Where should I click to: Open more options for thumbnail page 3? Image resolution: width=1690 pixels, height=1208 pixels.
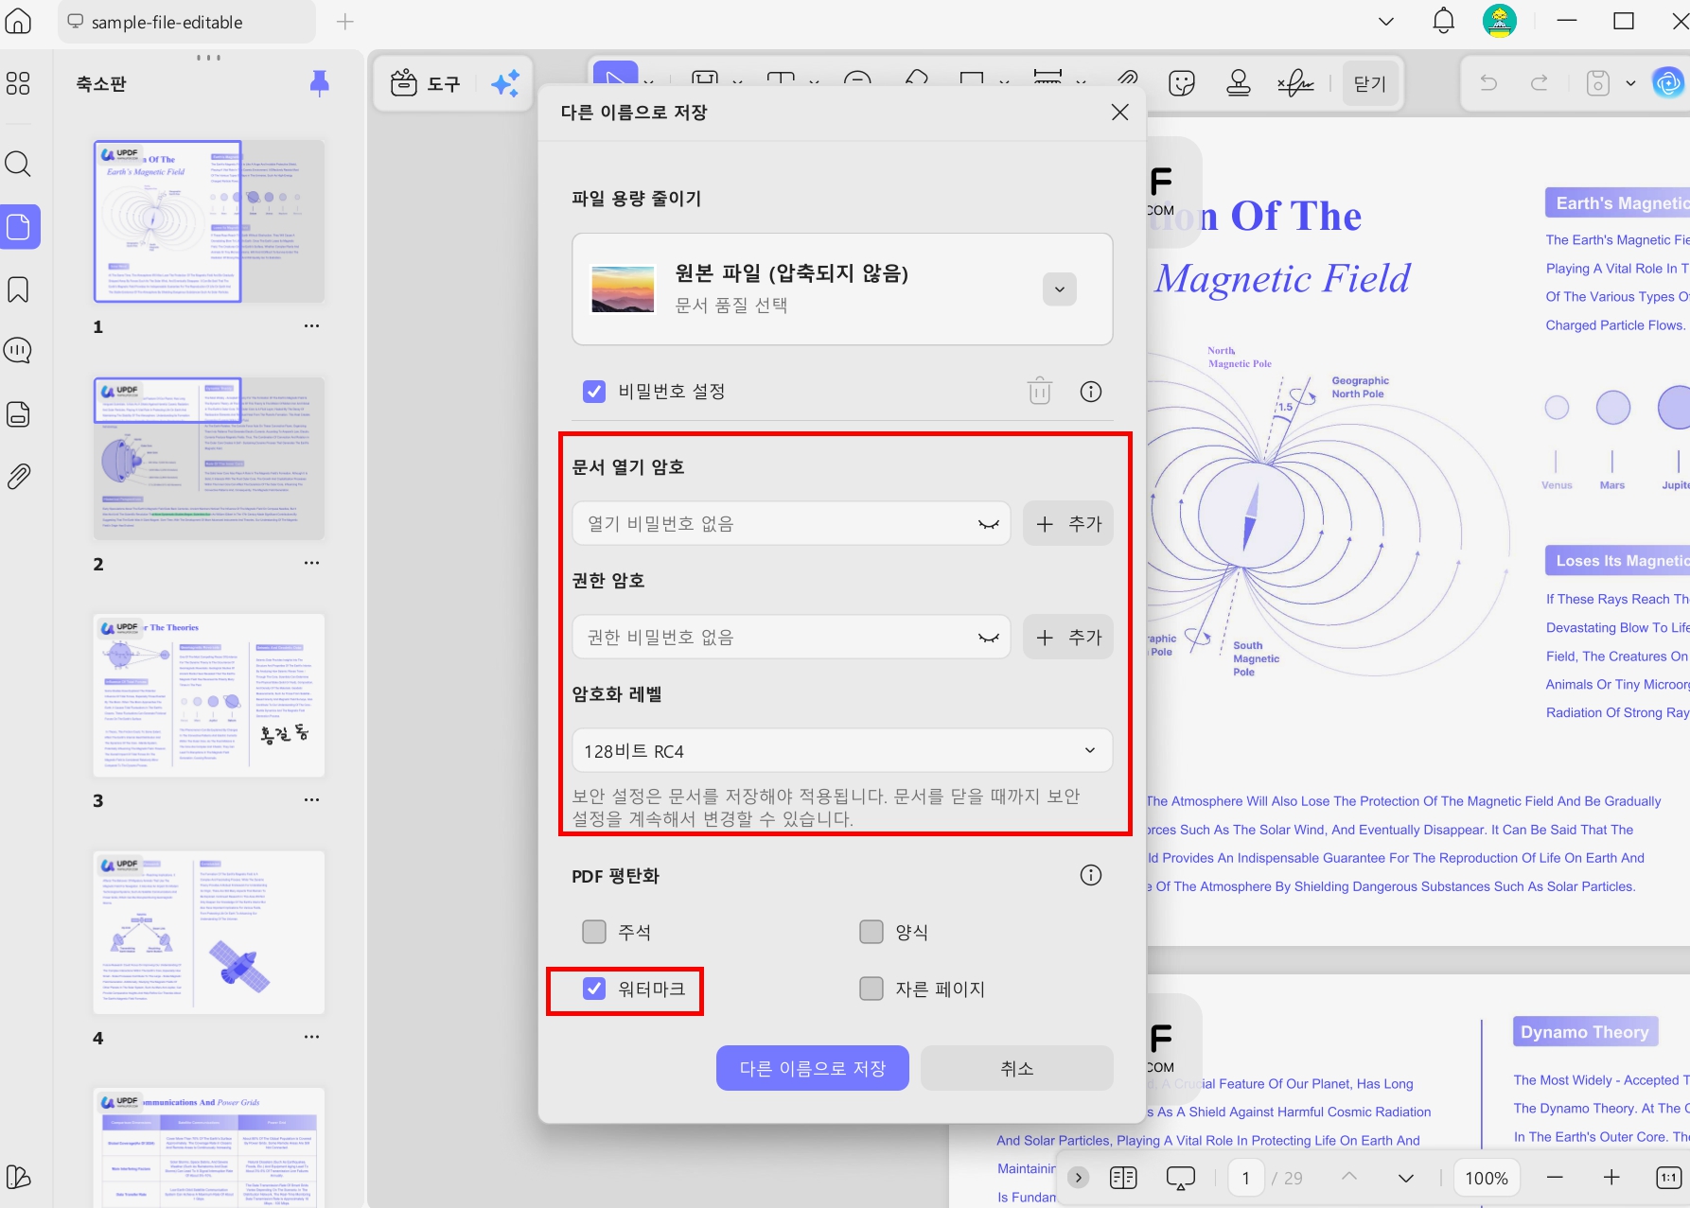click(x=311, y=799)
